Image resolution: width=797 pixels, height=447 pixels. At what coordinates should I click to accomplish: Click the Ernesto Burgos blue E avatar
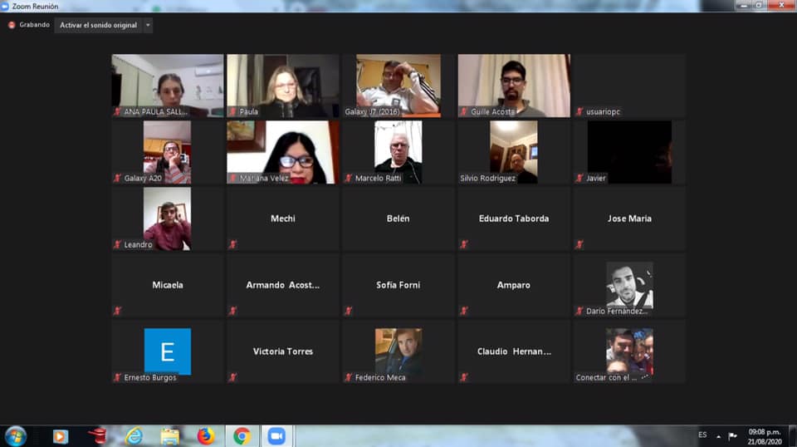(x=167, y=351)
